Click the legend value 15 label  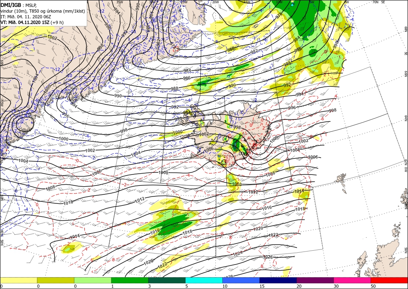tap(262, 286)
